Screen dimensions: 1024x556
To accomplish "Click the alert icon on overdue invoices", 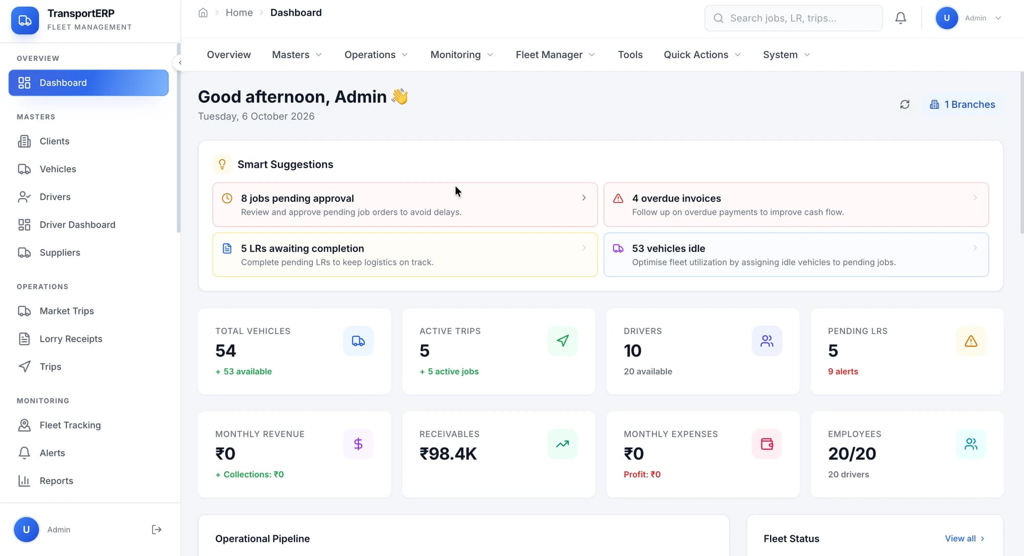I will (x=618, y=198).
